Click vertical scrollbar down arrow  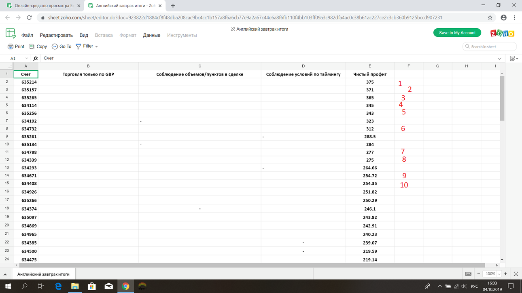click(502, 259)
